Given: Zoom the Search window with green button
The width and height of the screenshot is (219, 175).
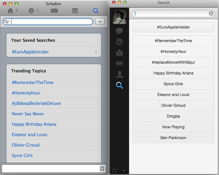Looking at the screenshot, I should click(125, 3).
